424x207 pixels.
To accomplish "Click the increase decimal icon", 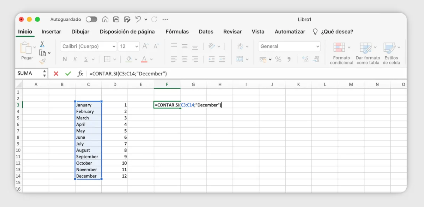I will click(305, 59).
